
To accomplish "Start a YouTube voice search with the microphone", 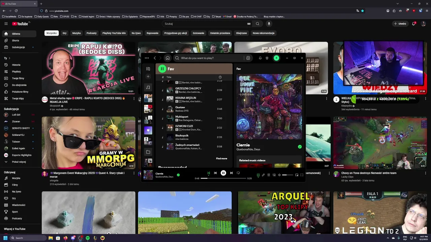I will click(269, 24).
